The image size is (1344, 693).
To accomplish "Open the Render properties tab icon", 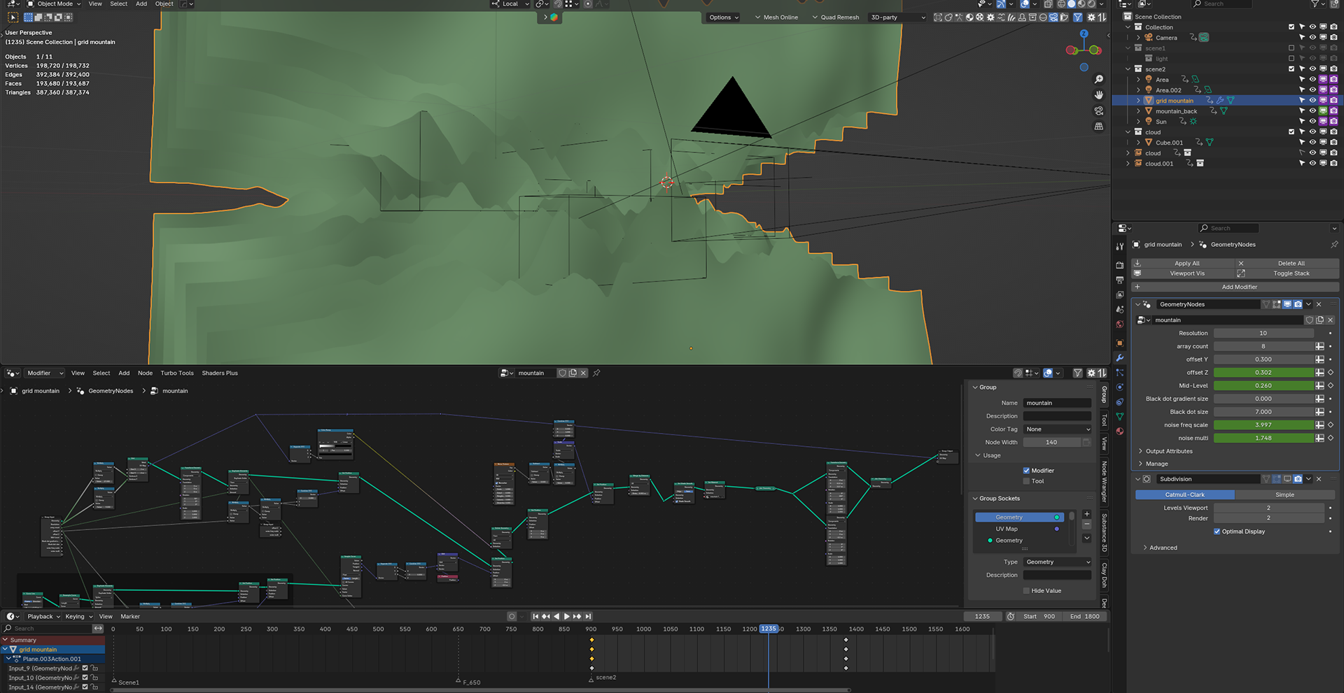I will 1119,266.
